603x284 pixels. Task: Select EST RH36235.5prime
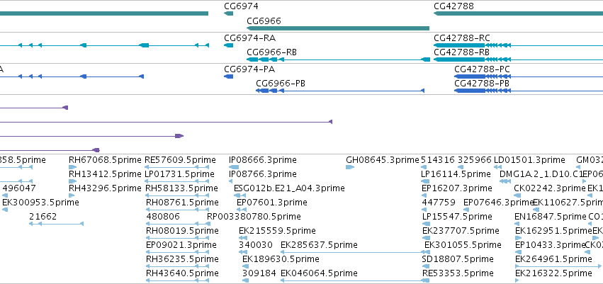[182, 259]
